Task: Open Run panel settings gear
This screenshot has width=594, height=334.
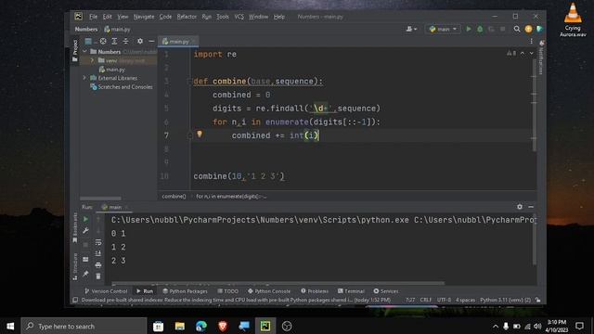Action: [520, 207]
